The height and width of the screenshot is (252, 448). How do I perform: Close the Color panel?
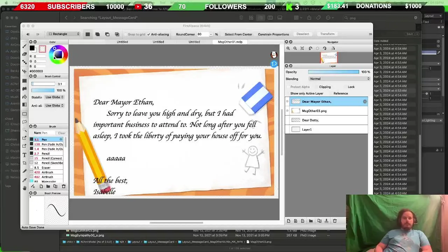[x=31, y=42]
